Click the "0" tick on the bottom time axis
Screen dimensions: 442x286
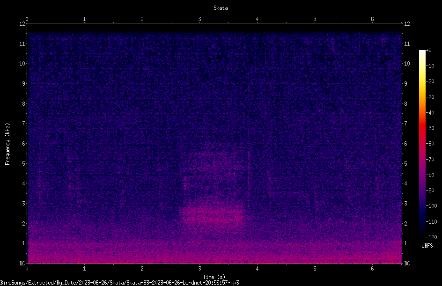[27, 269]
